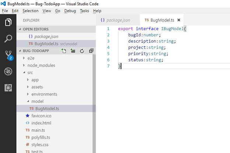The height and width of the screenshot is (153, 230).
Task: Collapse all folders in explorer
Action: coord(91,51)
